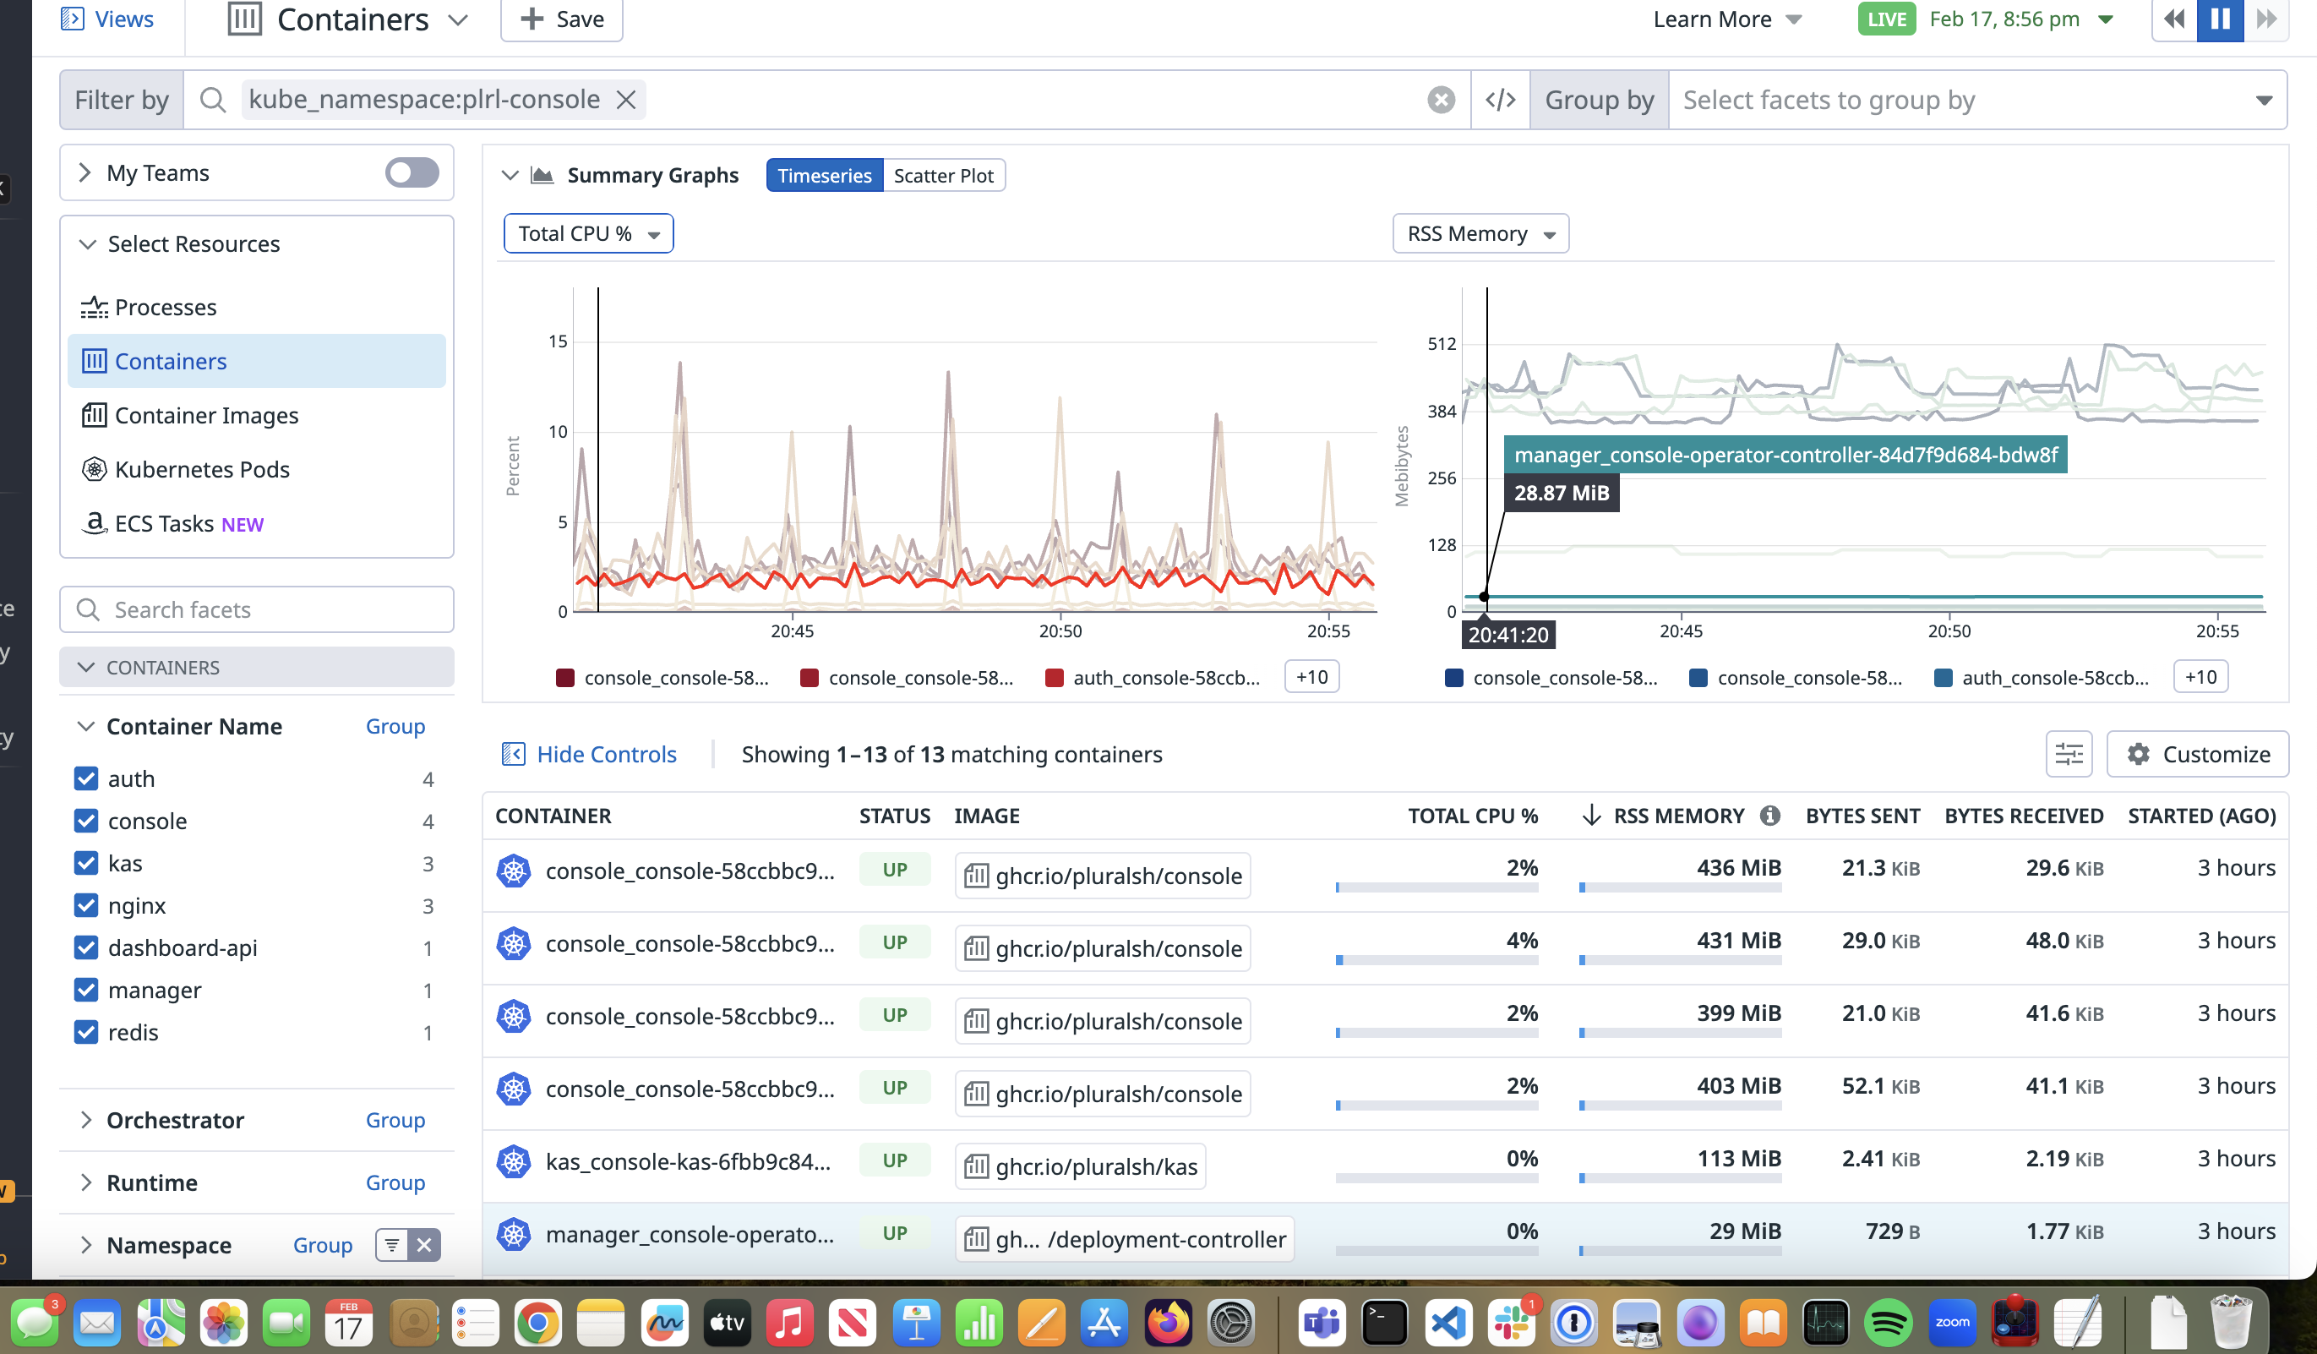Click info icon beside RSS Memory
Screen dimensions: 2317x1354
1769,816
